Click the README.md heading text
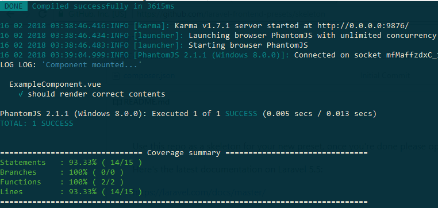438x208 pixels. click(147, 102)
